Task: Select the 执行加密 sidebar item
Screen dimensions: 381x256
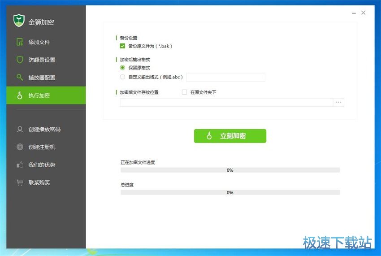Action: point(46,95)
